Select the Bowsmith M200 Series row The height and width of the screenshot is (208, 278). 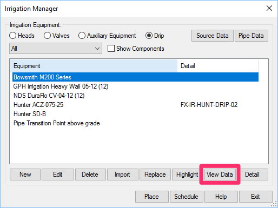point(135,77)
